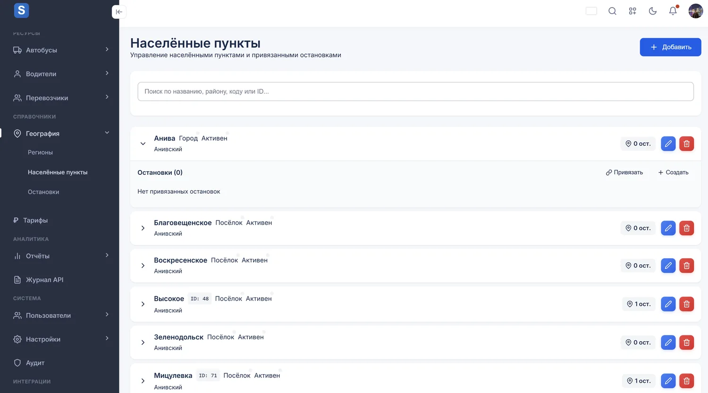The width and height of the screenshot is (708, 393).
Task: Edit the Анива settlement
Action: point(668,144)
